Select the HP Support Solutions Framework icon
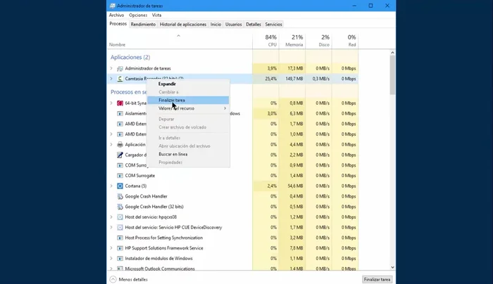This screenshot has height=284, width=493. pos(120,247)
